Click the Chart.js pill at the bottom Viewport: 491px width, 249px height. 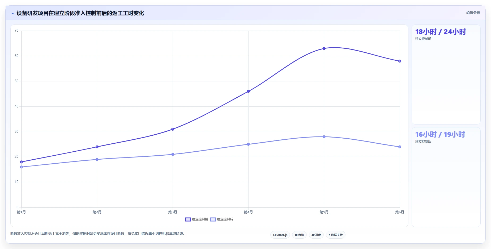[x=280, y=235]
